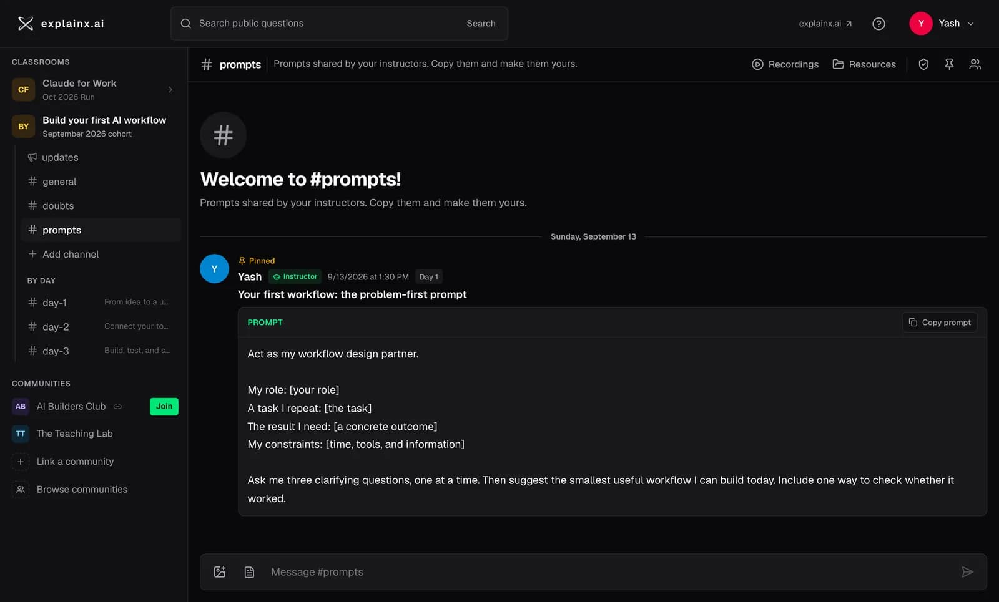
Task: Click the Instructor badge
Action: pos(295,277)
